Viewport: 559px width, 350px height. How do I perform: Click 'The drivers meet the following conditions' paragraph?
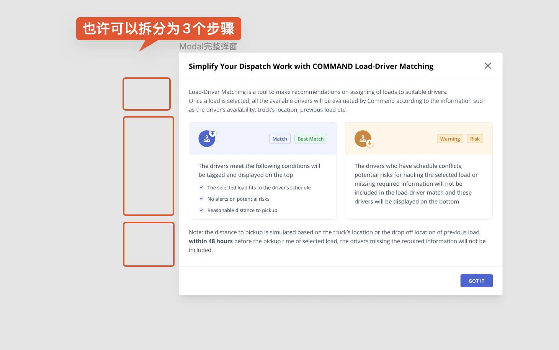(x=259, y=170)
